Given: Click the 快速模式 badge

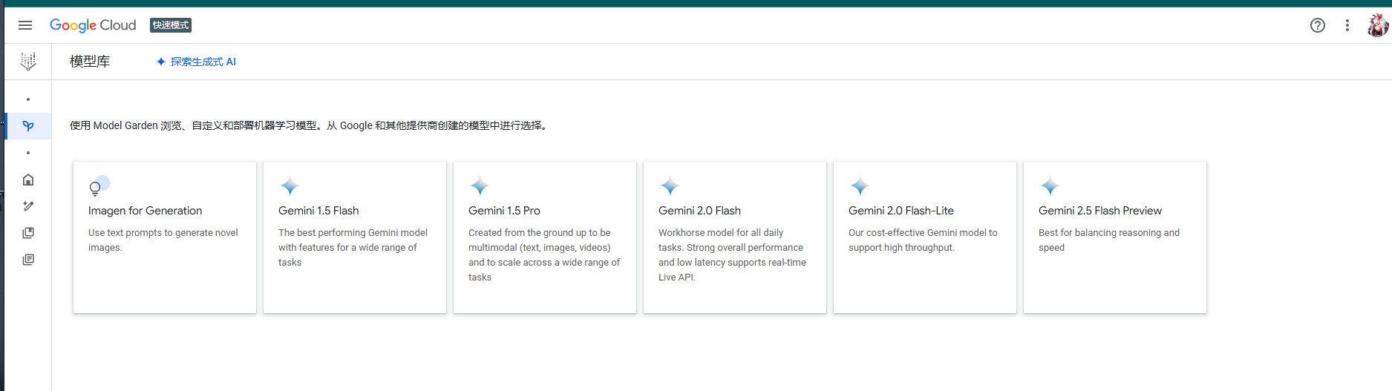Looking at the screenshot, I should pyautogui.click(x=171, y=25).
